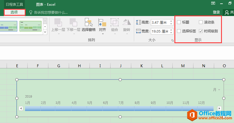This screenshot has height=123, width=234.
Task: Enable the 标题 checkbox
Action: (179, 22)
